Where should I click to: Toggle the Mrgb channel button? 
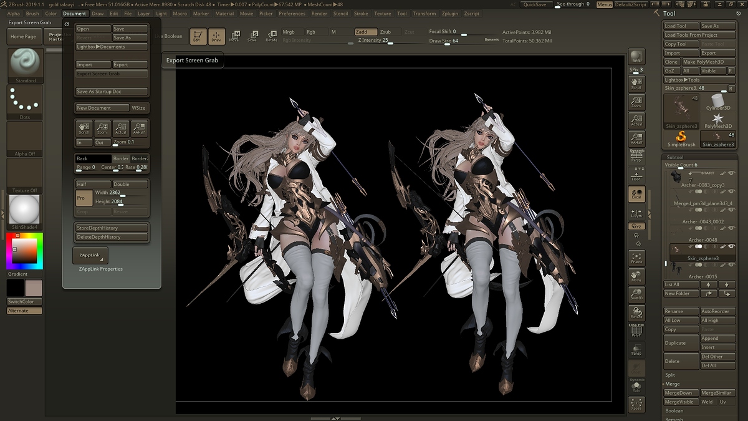tap(293, 32)
